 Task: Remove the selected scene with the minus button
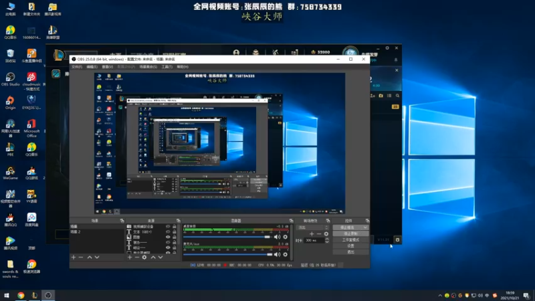81,258
